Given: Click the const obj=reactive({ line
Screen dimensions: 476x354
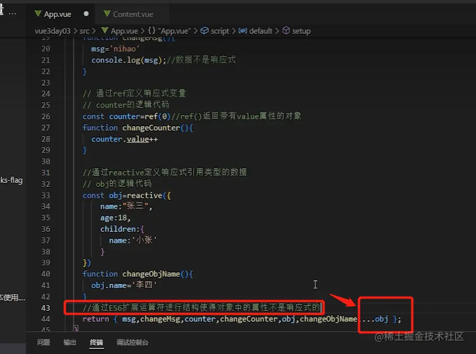Looking at the screenshot, I should 127,195.
